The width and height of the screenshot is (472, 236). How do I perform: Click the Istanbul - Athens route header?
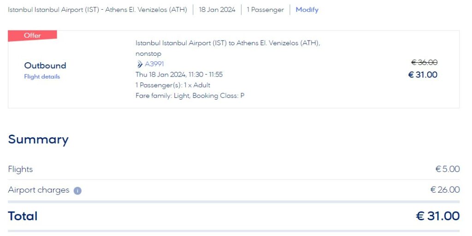(98, 10)
